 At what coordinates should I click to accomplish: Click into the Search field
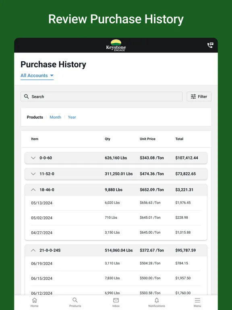(x=101, y=96)
